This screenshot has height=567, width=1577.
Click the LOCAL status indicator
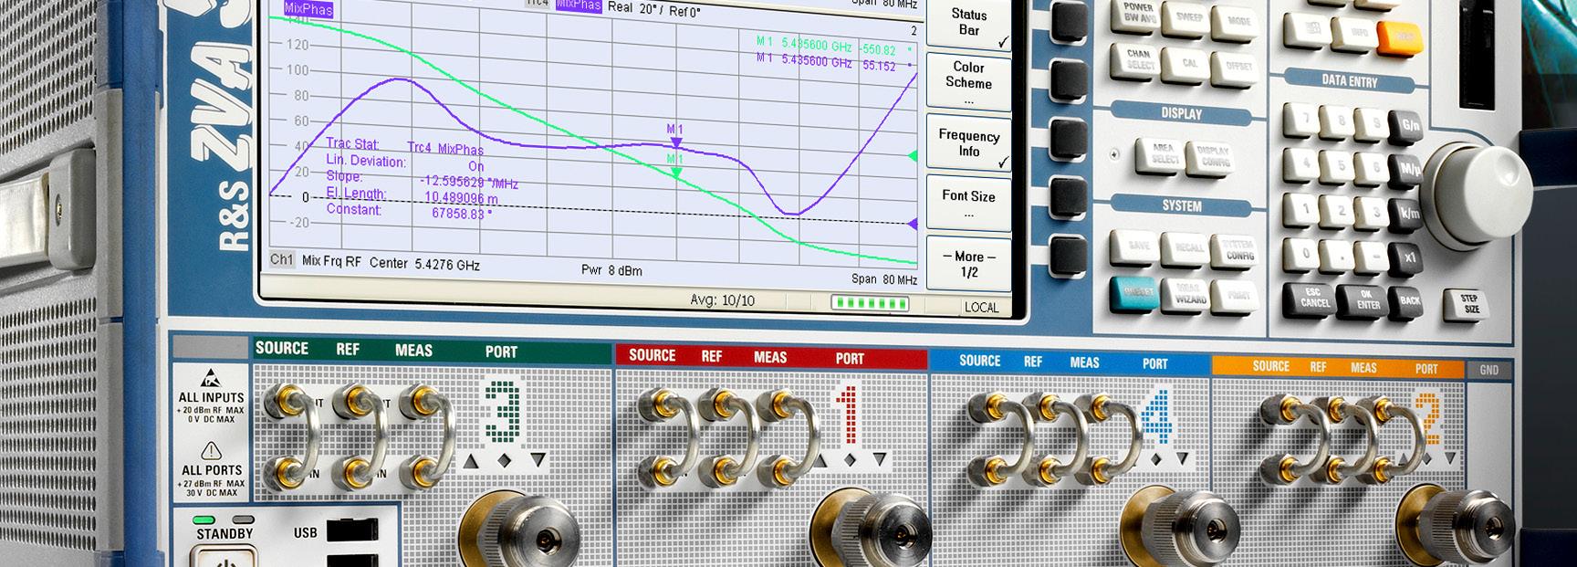(x=982, y=308)
